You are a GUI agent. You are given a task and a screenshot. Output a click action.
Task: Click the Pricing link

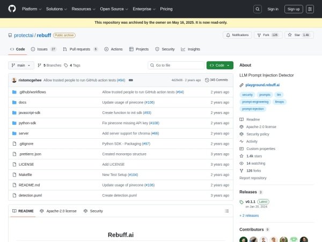[x=166, y=9]
